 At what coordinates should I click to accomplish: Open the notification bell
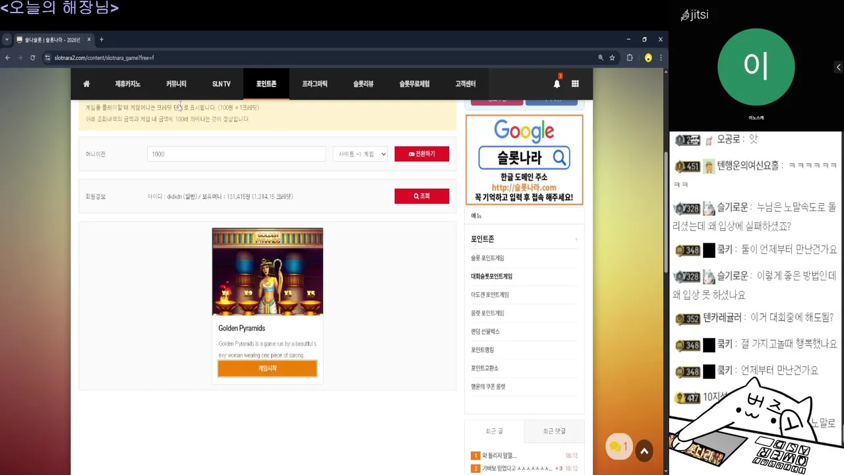tap(557, 83)
